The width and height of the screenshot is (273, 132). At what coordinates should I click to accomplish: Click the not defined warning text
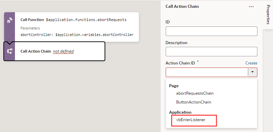(63, 51)
